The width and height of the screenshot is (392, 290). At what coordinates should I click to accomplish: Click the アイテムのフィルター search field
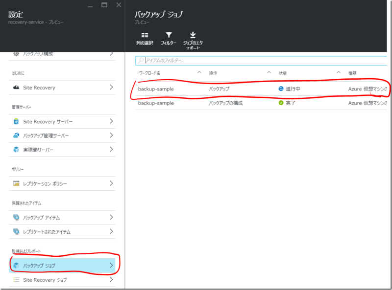point(261,61)
